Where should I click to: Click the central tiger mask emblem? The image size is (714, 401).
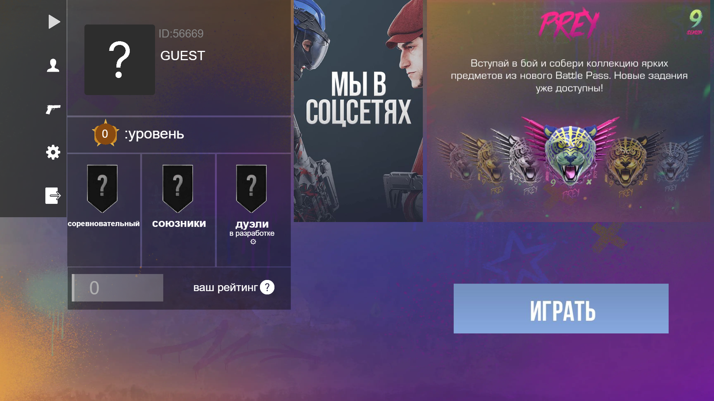[x=570, y=154]
